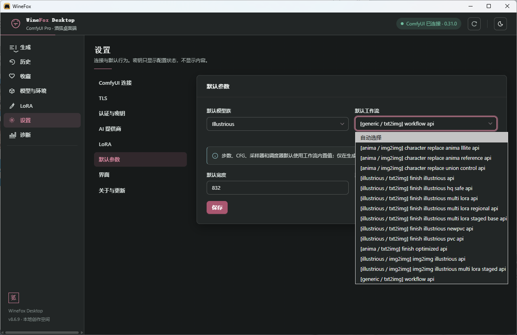This screenshot has height=335, width=517.
Task: Click v8.6.9 version text in sidebar footer
Action: coord(29,319)
